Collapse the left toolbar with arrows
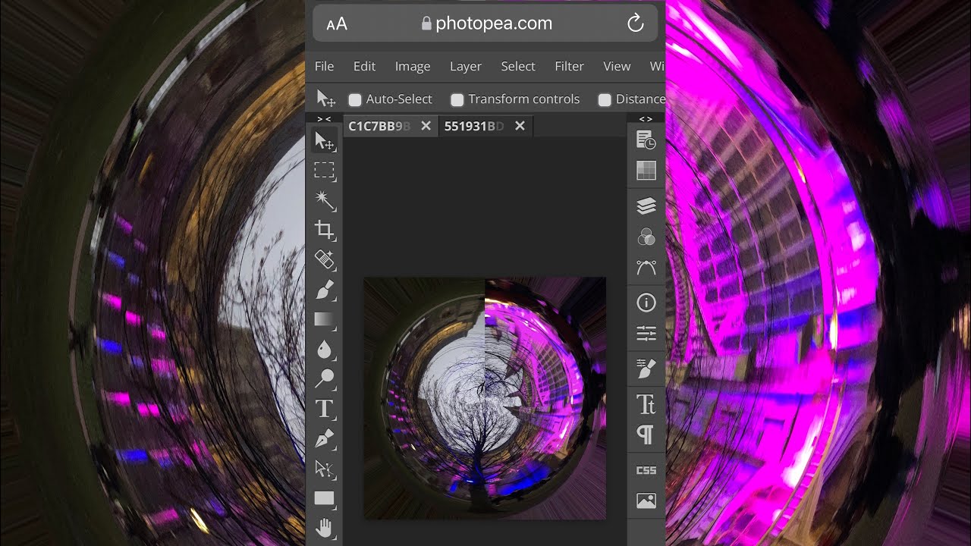The height and width of the screenshot is (546, 971). point(324,119)
